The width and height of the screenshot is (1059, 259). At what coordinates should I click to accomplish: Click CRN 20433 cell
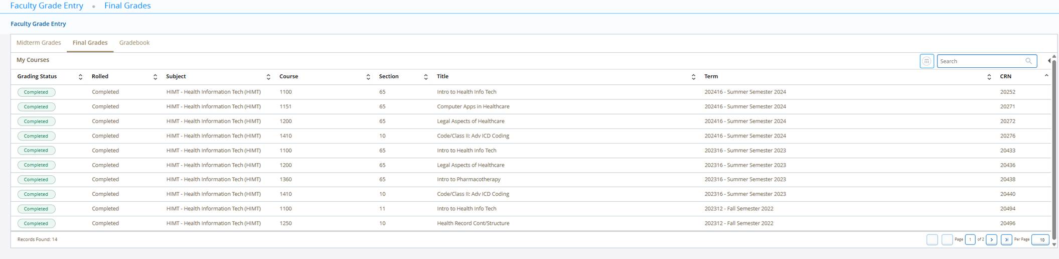point(1007,151)
